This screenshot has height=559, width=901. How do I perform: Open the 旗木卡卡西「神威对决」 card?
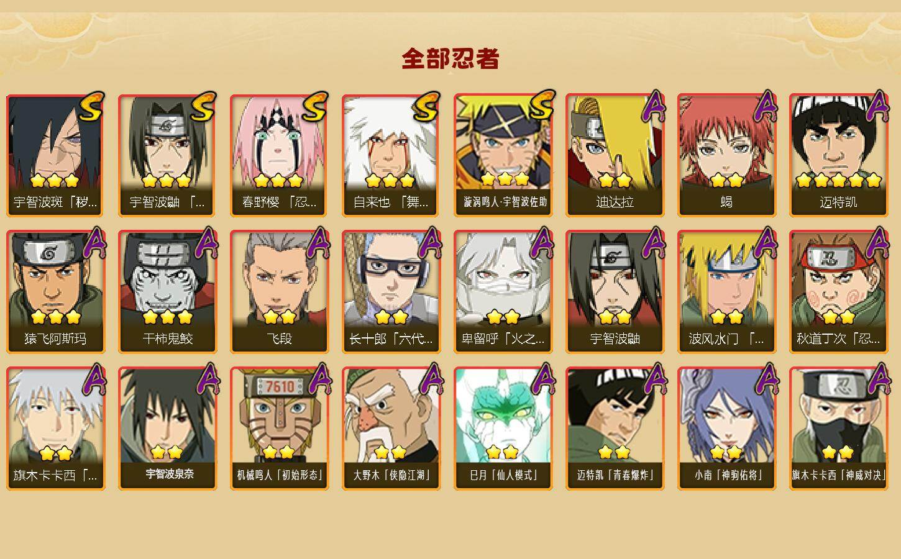pyautogui.click(x=839, y=429)
